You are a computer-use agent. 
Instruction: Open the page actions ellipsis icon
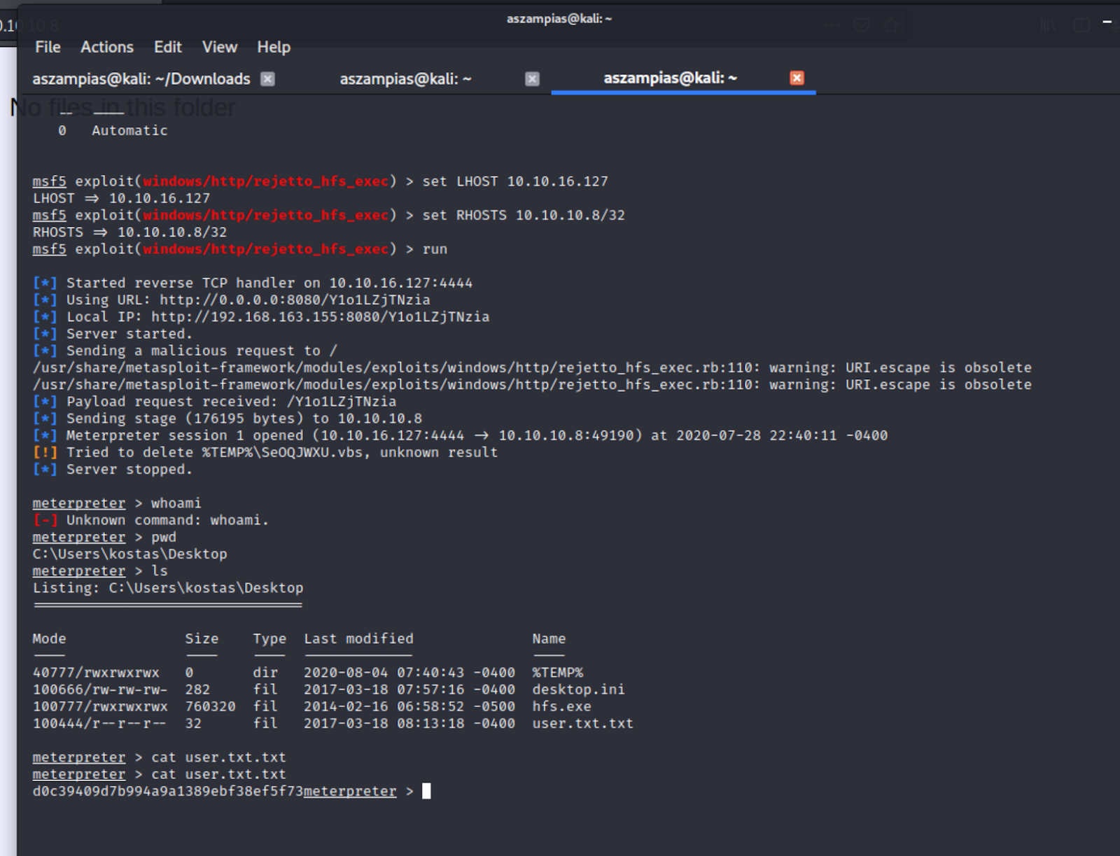point(832,26)
